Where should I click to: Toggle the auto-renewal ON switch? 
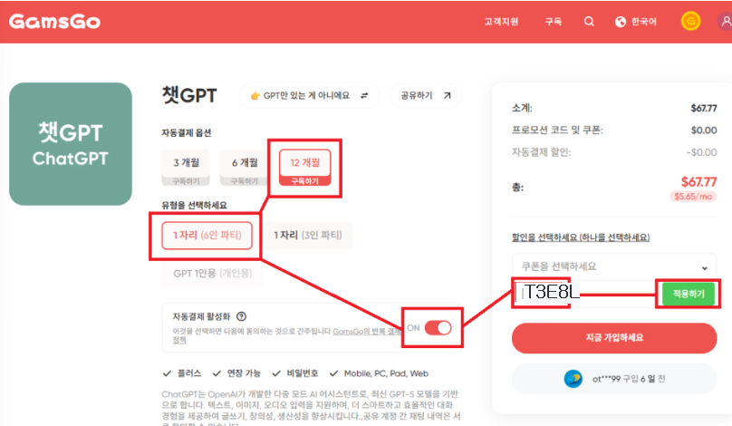click(438, 328)
